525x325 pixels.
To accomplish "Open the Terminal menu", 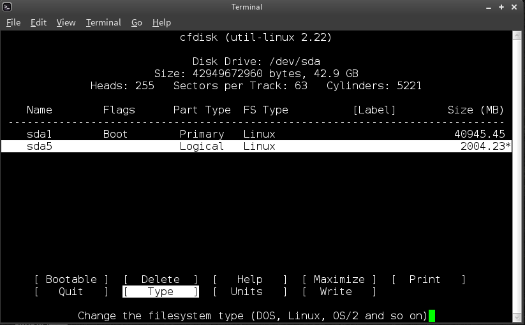I will pyautogui.click(x=103, y=22).
